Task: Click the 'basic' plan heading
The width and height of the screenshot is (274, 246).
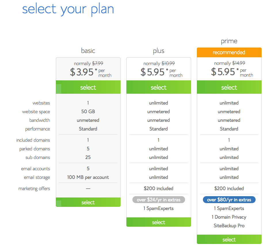Action: [88, 51]
